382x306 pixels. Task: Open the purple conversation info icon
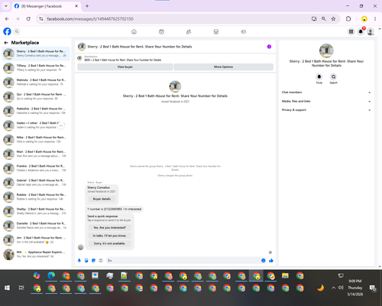[x=269, y=47]
